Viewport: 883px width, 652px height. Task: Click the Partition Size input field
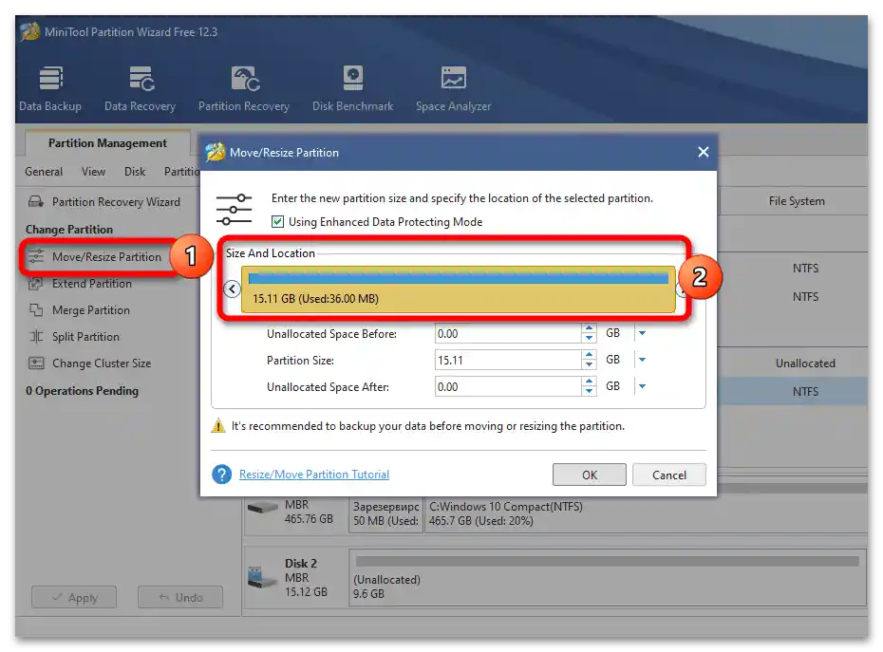coord(508,360)
